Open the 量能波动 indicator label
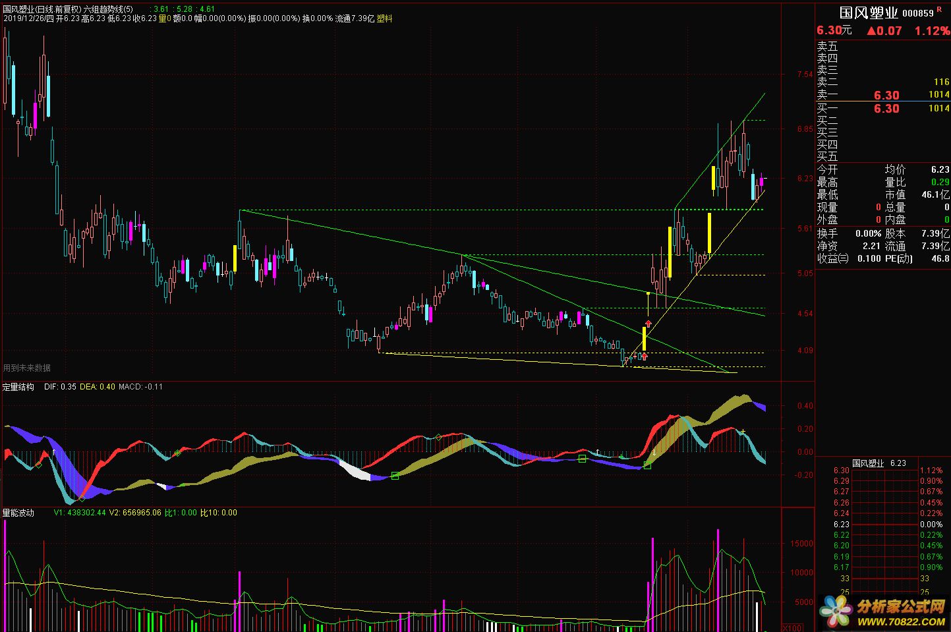 click(x=18, y=513)
